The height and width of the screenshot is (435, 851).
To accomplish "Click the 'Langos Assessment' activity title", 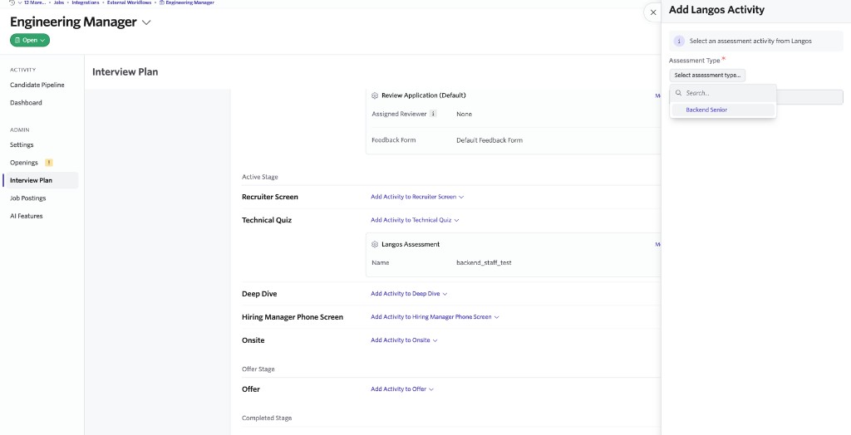I will (x=411, y=245).
